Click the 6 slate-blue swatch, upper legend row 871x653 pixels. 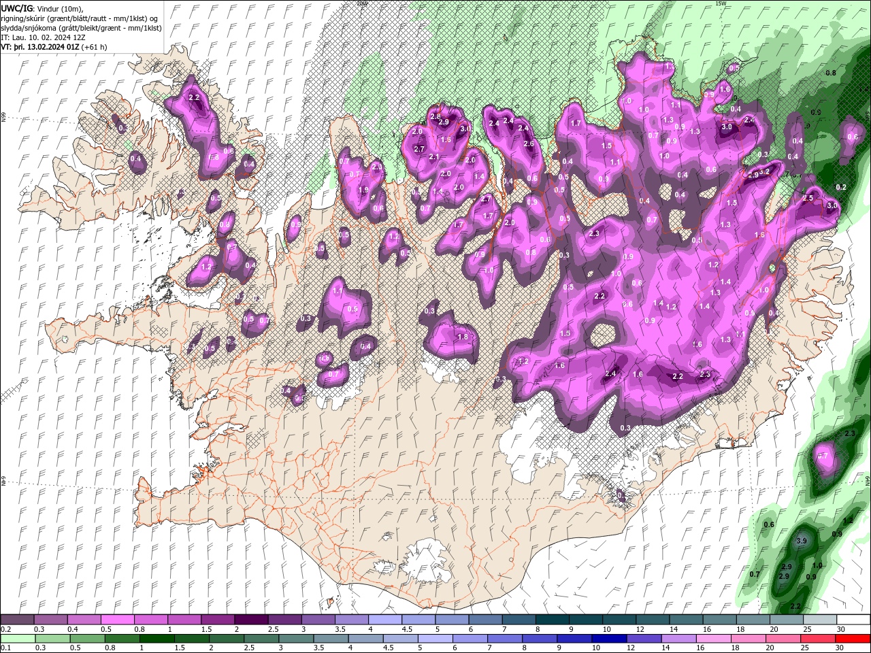pos(486,620)
